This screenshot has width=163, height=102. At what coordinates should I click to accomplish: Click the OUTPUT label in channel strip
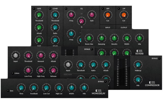[124, 28]
